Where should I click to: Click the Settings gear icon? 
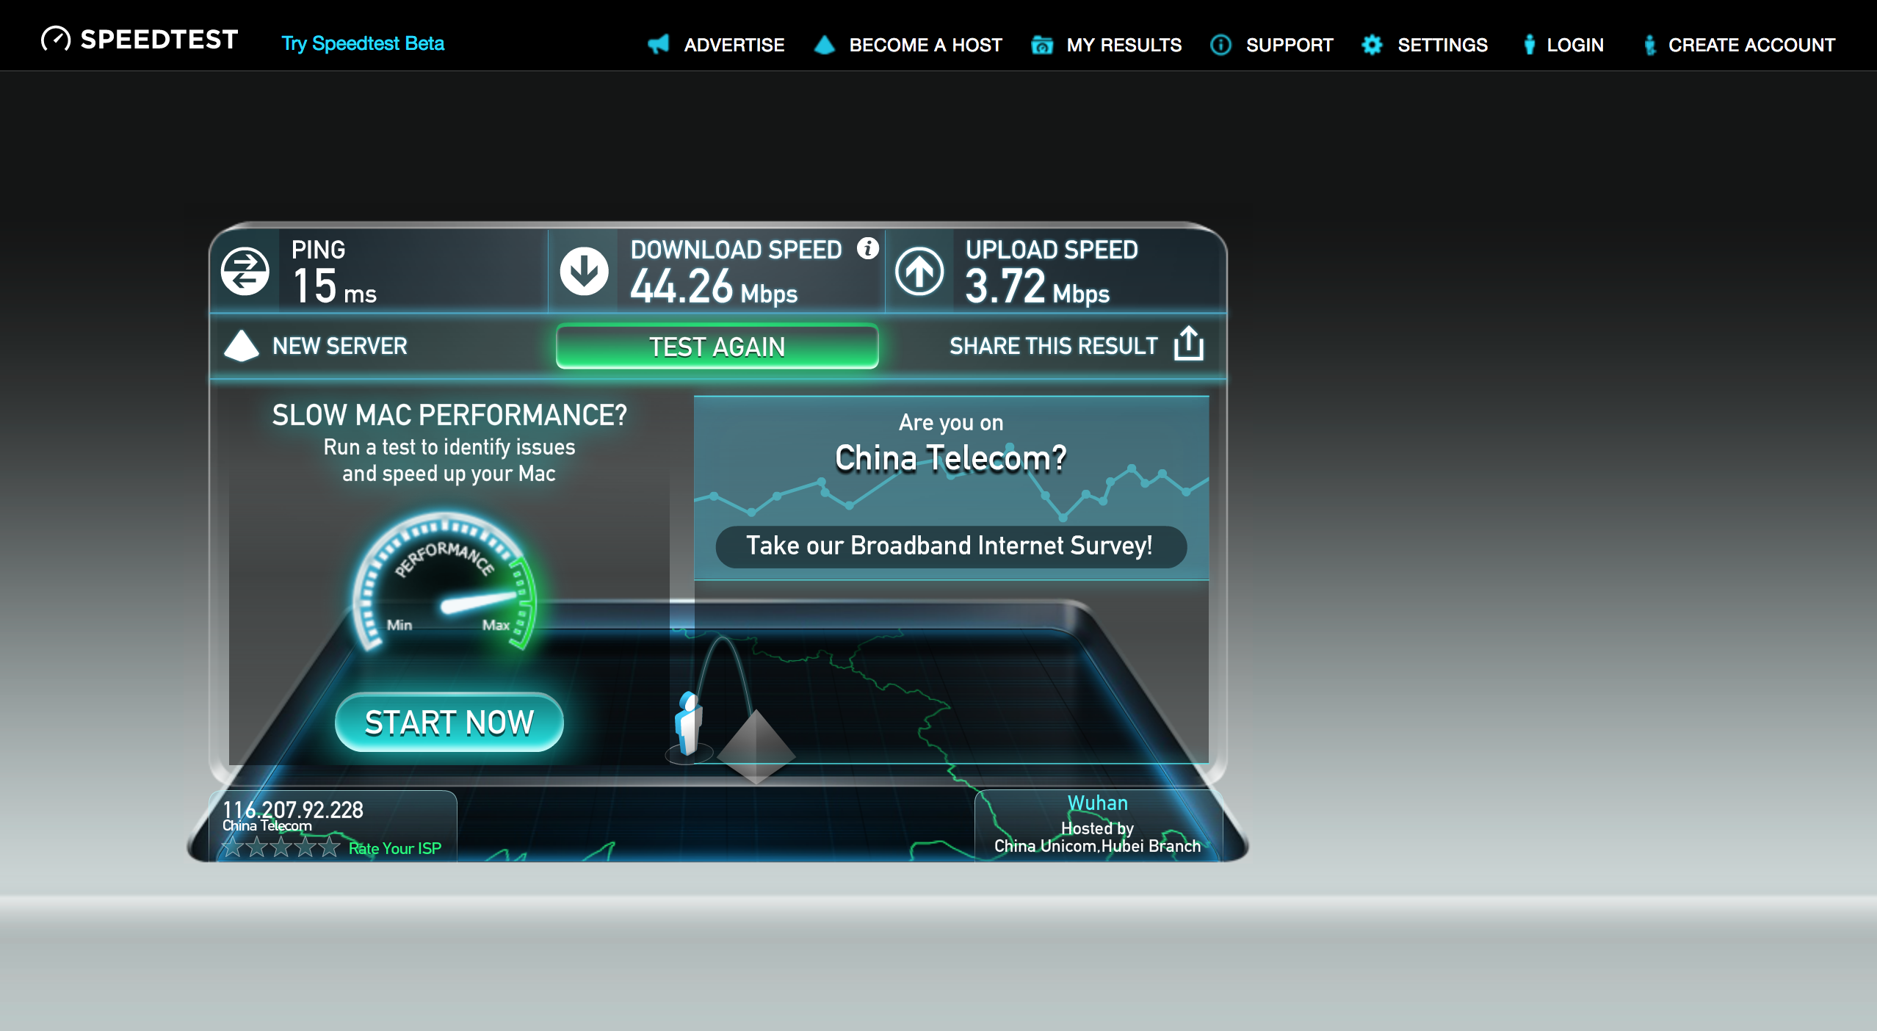(x=1372, y=45)
